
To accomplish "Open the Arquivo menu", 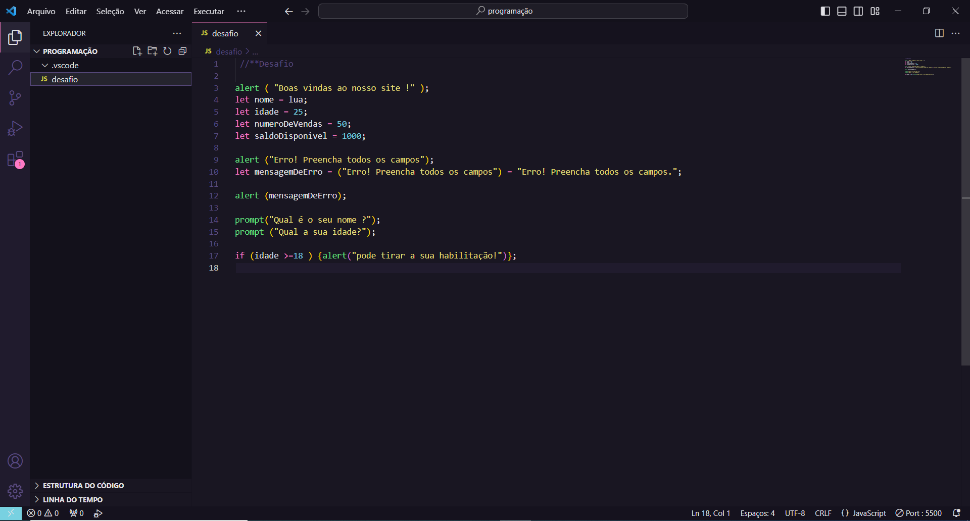I will [41, 11].
